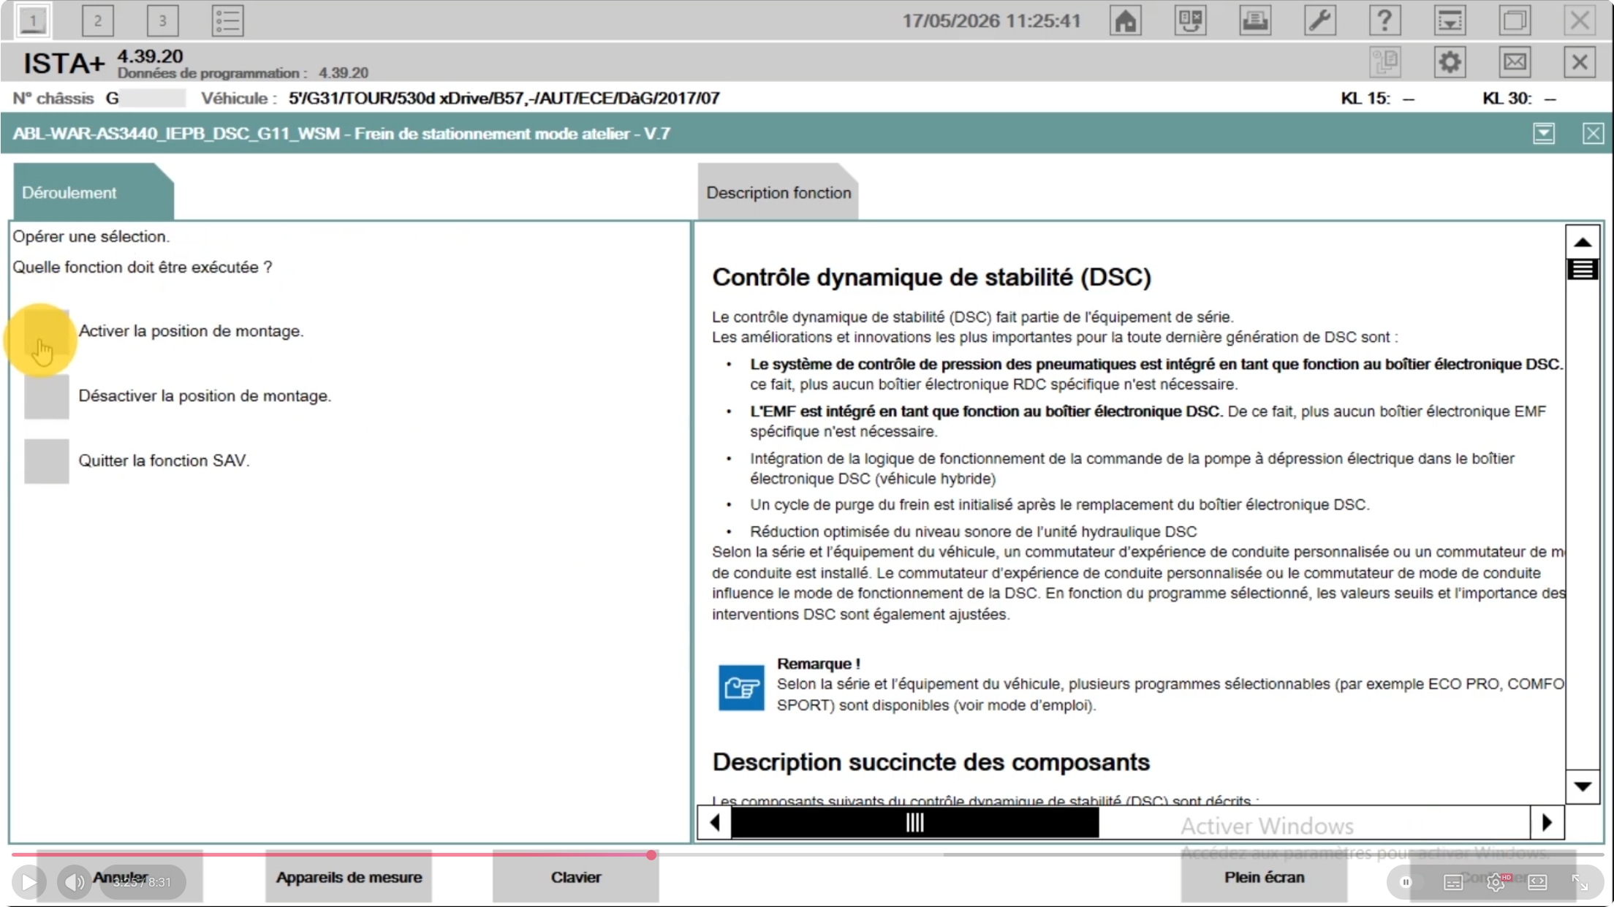1614x907 pixels.
Task: Open the bullet list icon in top bar
Action: [227, 20]
